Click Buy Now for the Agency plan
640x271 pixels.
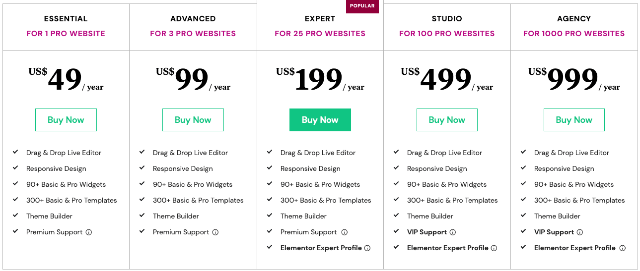[574, 120]
